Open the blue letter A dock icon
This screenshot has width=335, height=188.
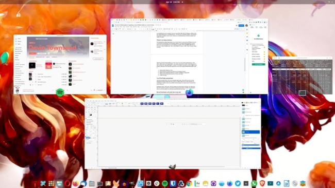click(x=278, y=183)
